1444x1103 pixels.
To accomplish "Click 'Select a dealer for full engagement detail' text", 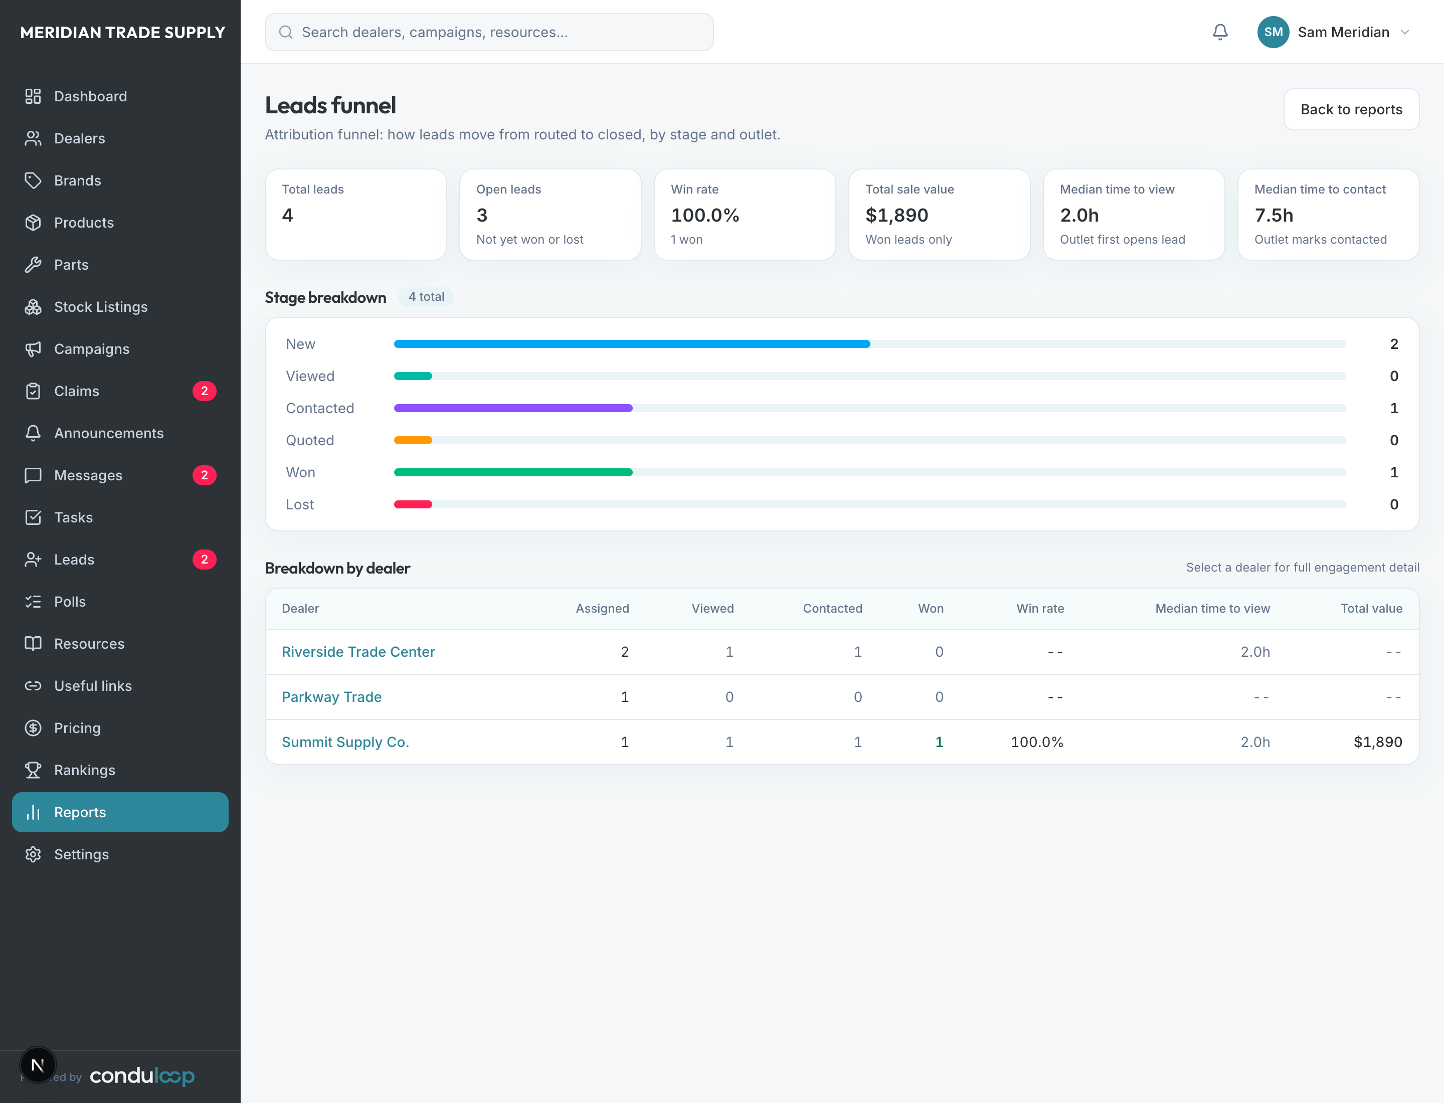I will point(1302,567).
